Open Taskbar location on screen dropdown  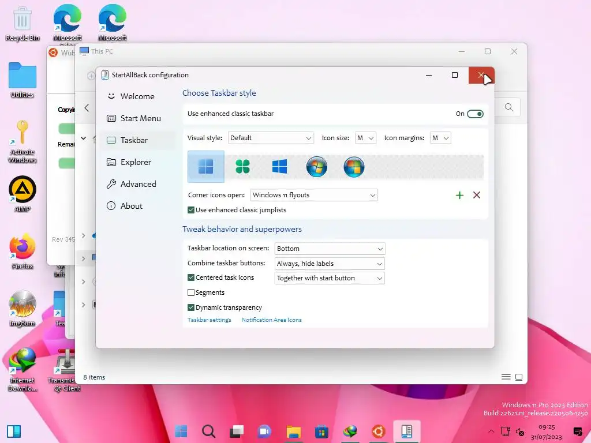[330, 249]
